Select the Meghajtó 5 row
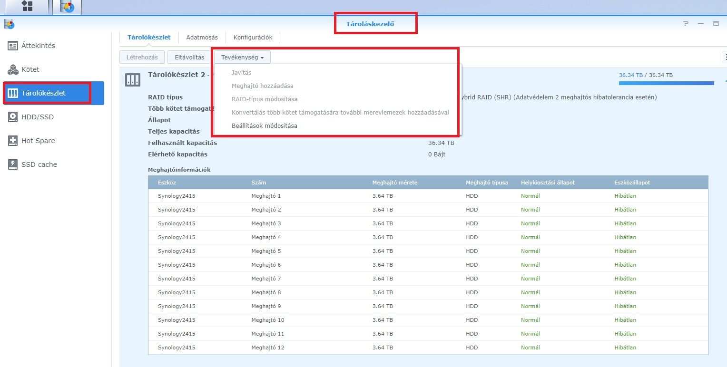 point(428,251)
